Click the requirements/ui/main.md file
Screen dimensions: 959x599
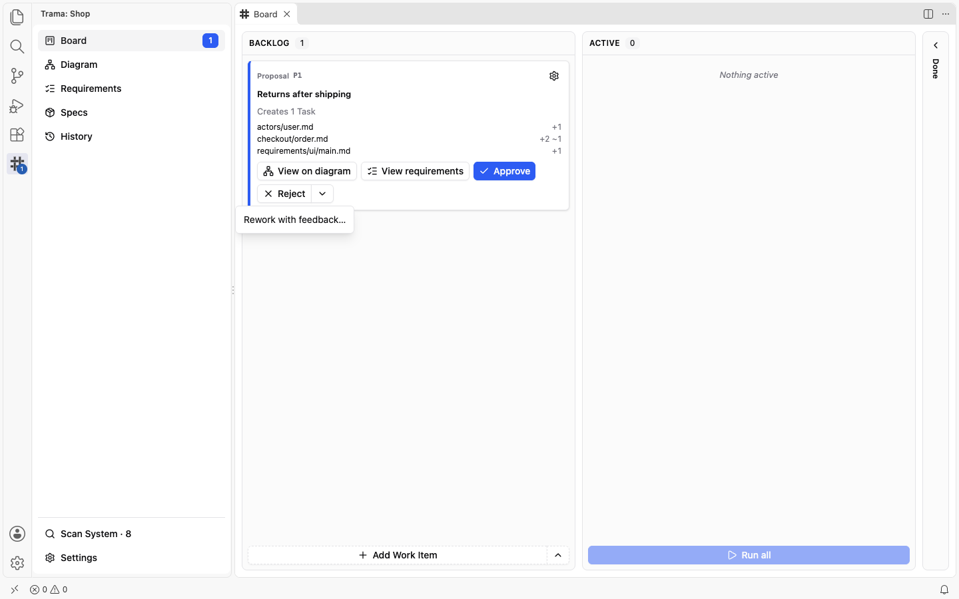point(304,151)
